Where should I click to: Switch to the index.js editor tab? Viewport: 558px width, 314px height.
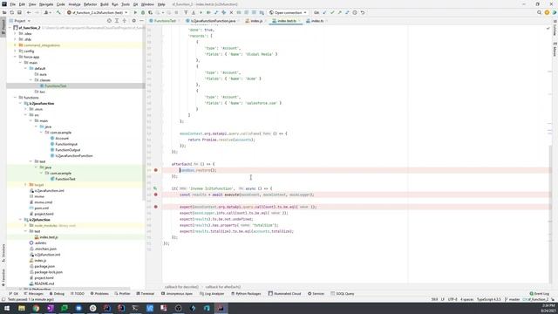(x=255, y=21)
